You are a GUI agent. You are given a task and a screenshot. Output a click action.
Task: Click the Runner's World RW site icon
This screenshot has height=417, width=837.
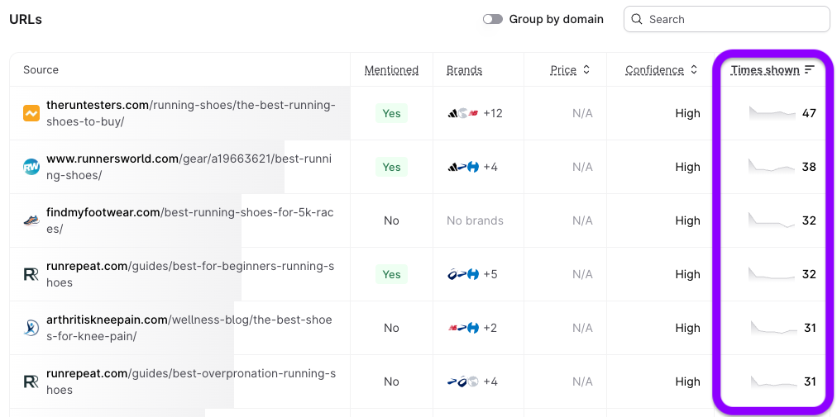pos(31,167)
